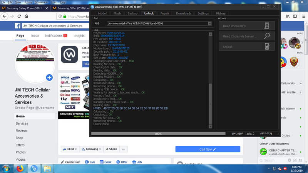The height and width of the screenshot is (173, 308).
Task: Switch to the Flash tab
Action: [x=117, y=13]
